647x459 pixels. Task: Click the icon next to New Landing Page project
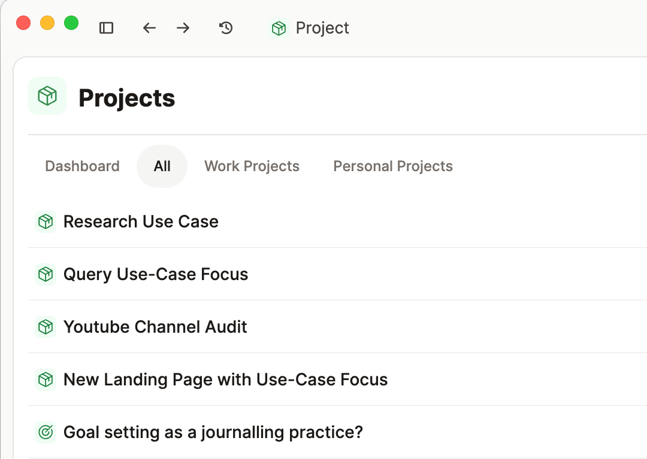46,379
